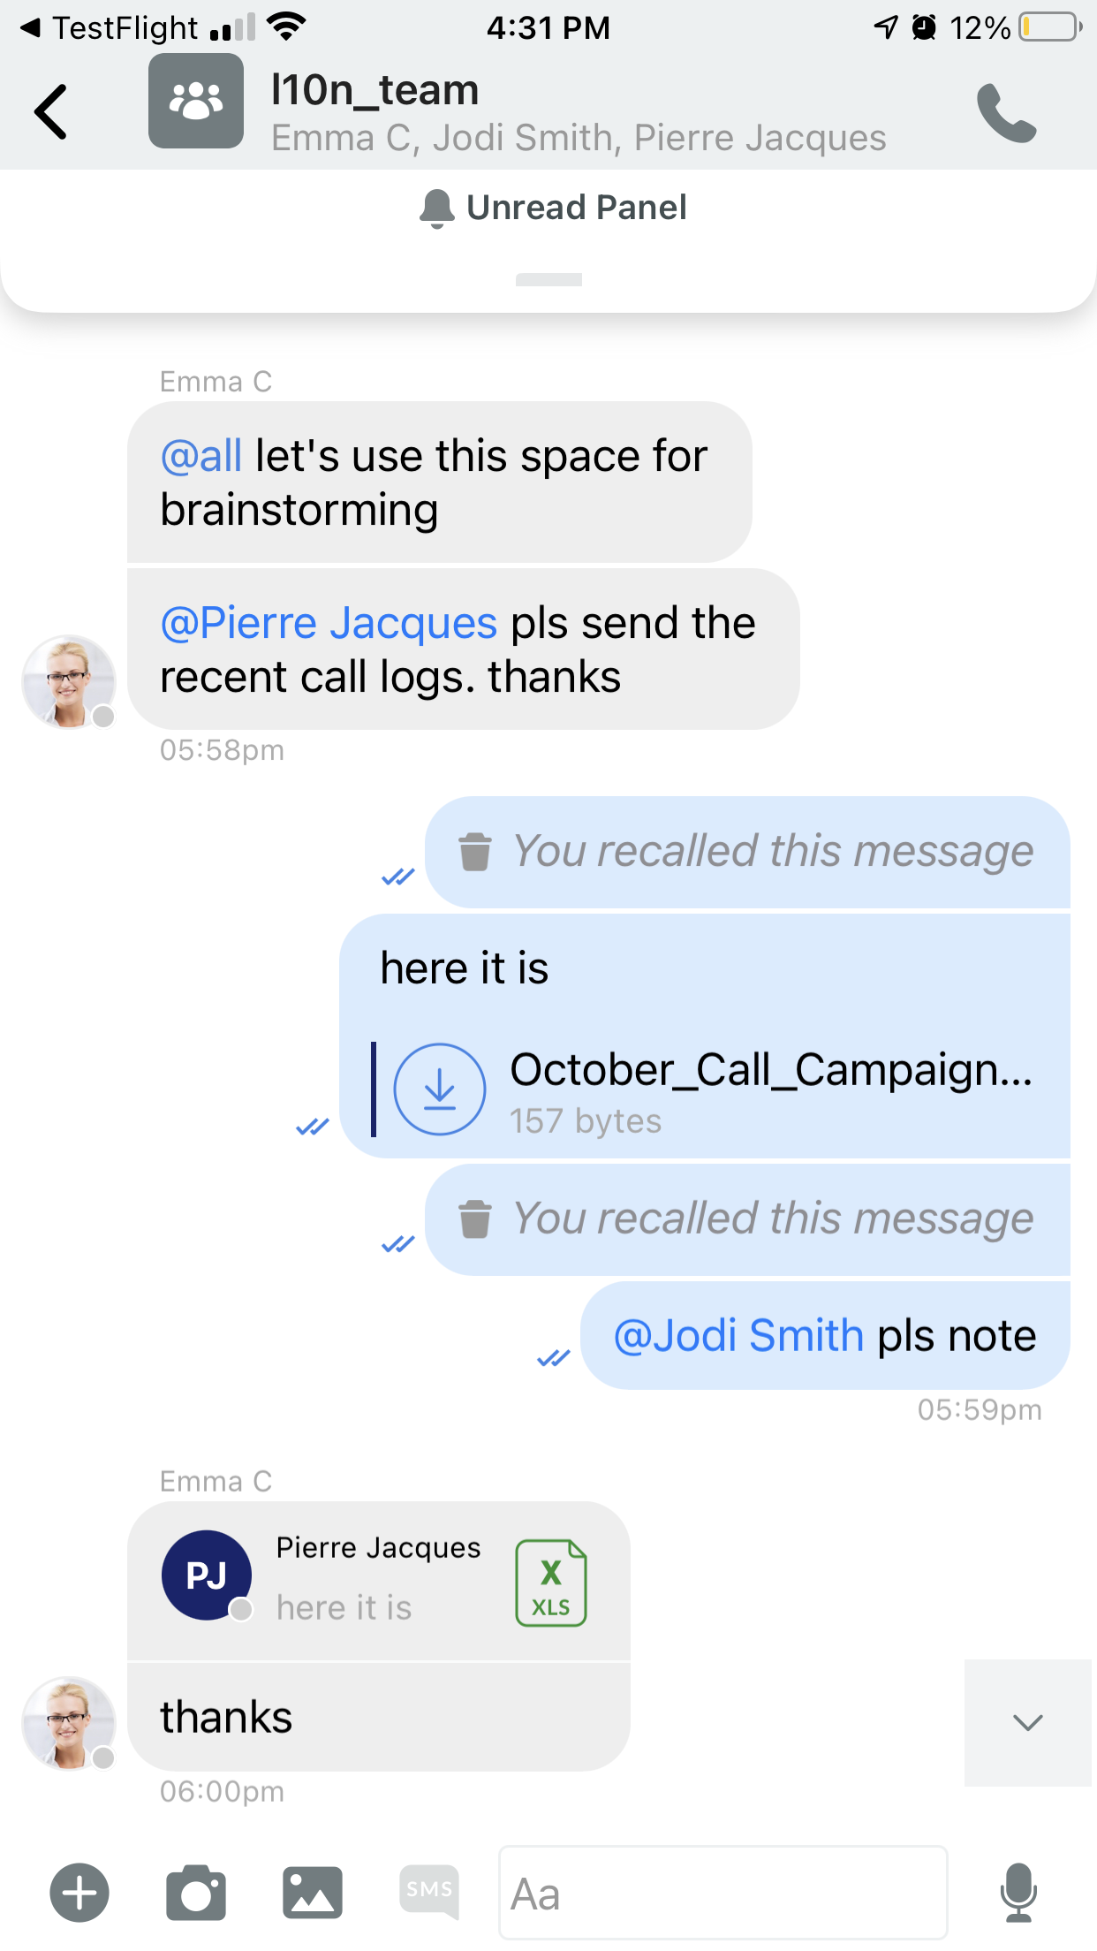This screenshot has width=1097, height=1951.
Task: Tap the @Pierre Jacques mention
Action: point(329,623)
